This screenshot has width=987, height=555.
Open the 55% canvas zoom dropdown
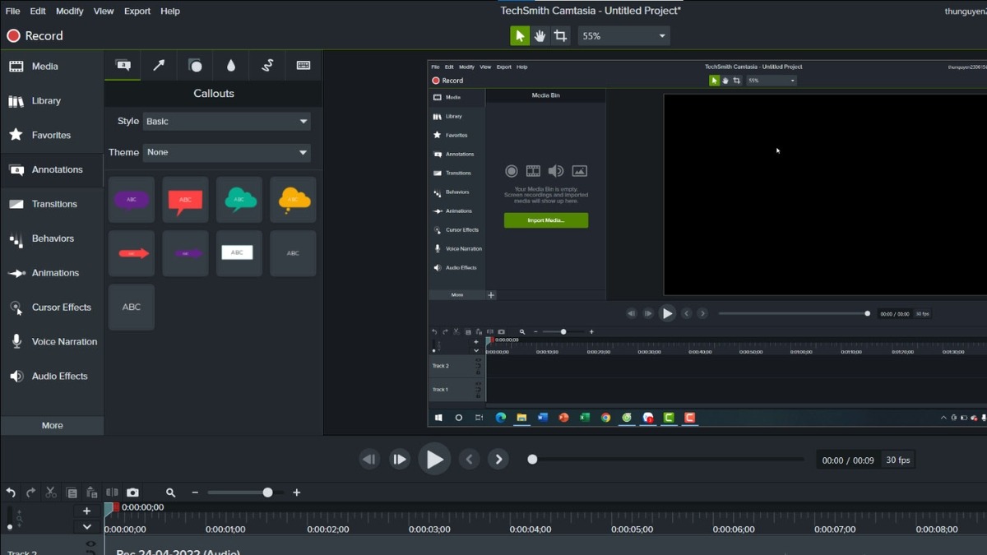tap(623, 35)
